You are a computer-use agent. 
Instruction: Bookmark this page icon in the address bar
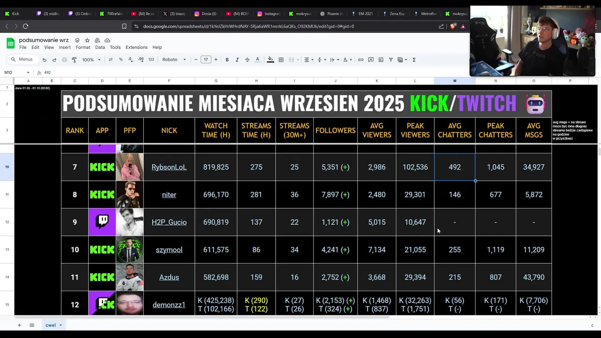[124, 26]
